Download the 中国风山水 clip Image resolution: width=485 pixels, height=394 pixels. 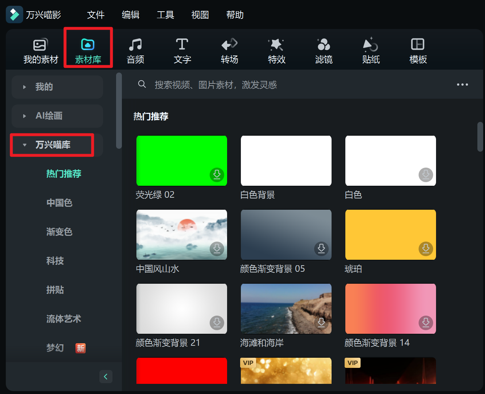pos(217,249)
